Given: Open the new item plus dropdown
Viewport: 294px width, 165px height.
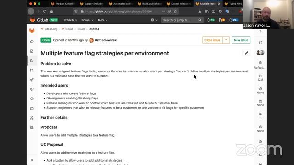Looking at the screenshot, I should (154, 20).
